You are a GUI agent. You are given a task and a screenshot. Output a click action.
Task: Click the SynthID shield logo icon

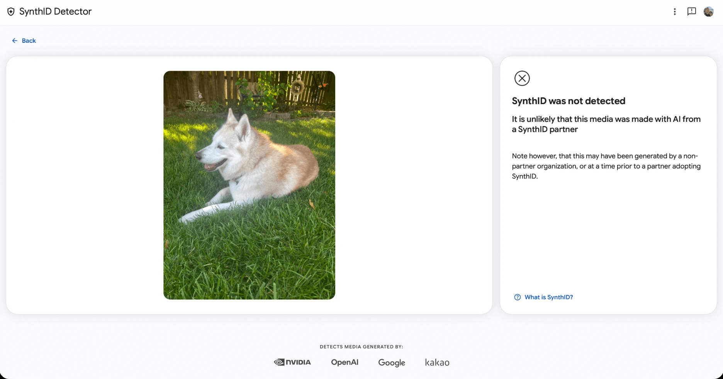[x=11, y=12]
